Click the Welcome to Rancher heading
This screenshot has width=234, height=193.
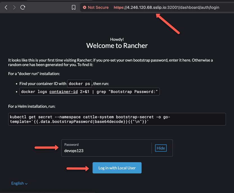pos(117,46)
